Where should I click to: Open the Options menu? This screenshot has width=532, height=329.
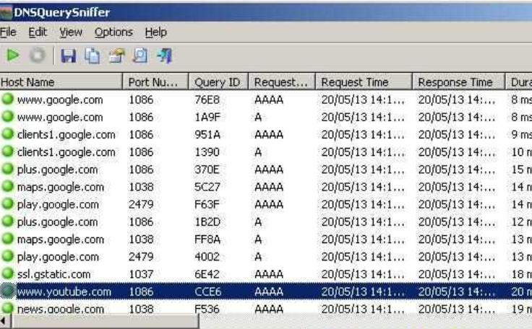[x=113, y=32]
